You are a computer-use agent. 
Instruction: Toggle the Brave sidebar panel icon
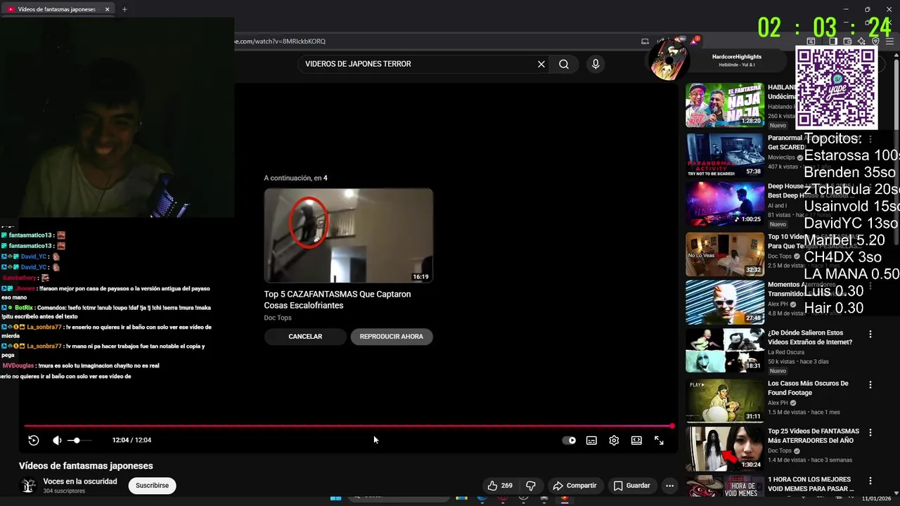click(x=833, y=41)
